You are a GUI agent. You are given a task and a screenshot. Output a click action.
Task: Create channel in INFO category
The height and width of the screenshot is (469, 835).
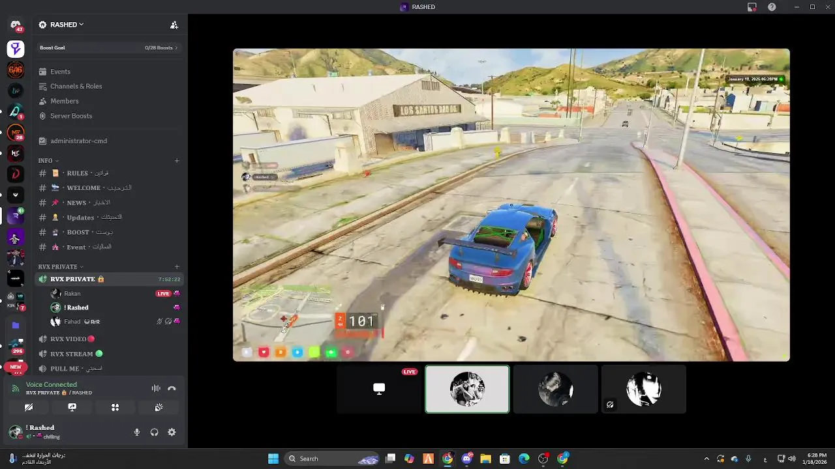coord(177,160)
